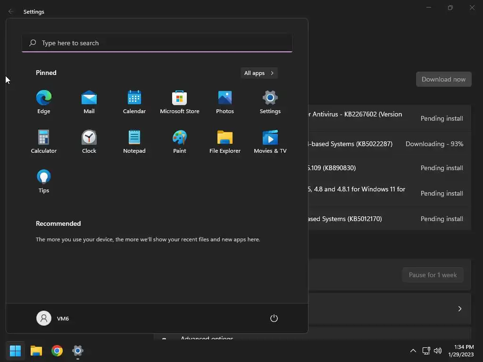Select the KB5022287 downloading update row
483x362 pixels.
click(390, 144)
